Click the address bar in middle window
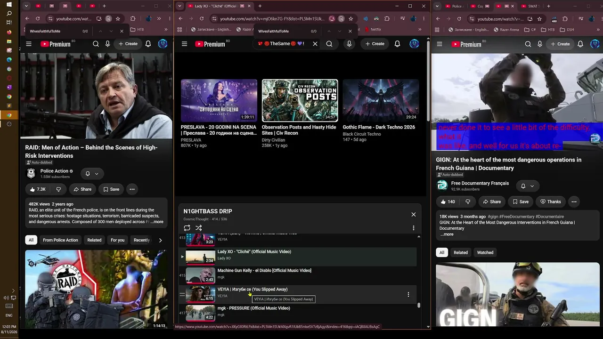 click(272, 19)
